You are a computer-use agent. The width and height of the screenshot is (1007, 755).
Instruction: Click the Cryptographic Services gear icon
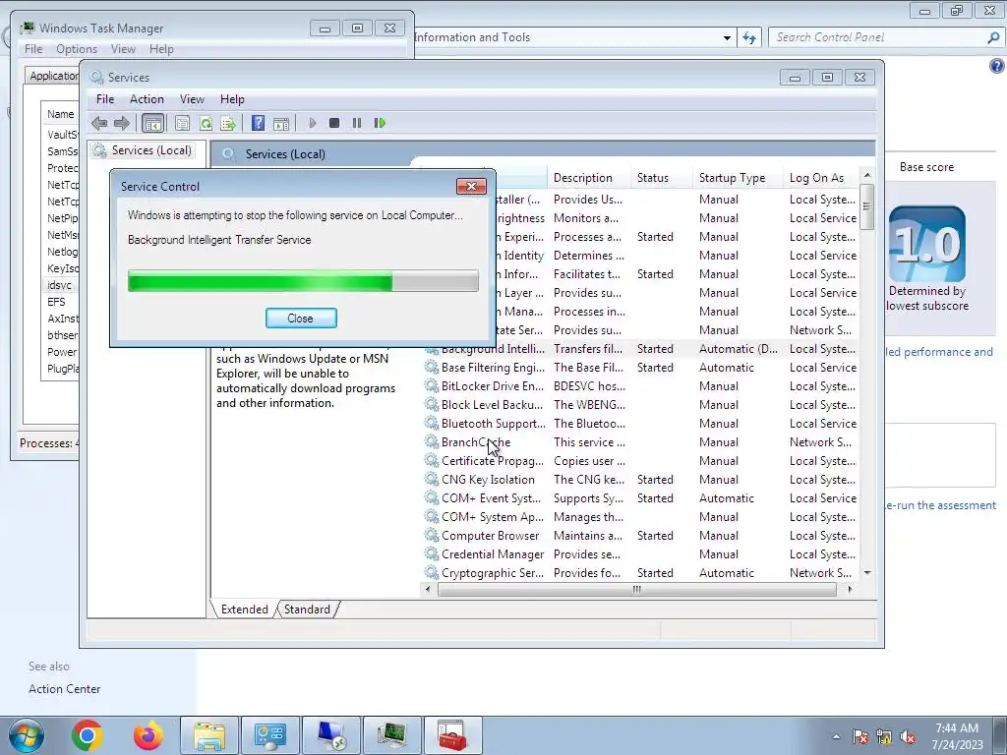(432, 572)
